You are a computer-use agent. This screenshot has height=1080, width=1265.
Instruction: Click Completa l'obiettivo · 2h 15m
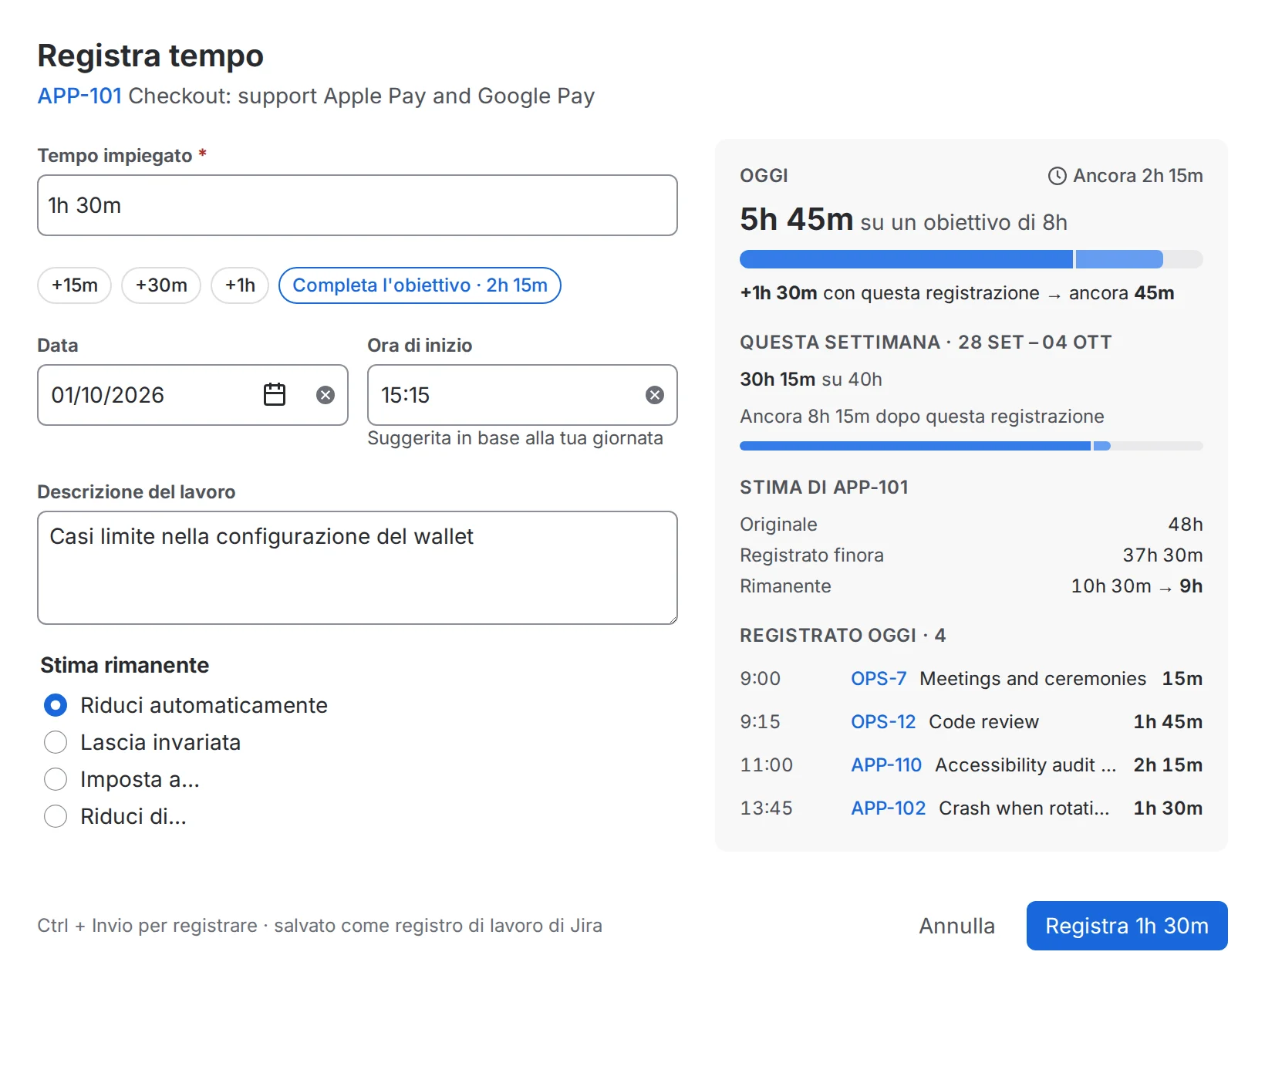click(x=420, y=285)
